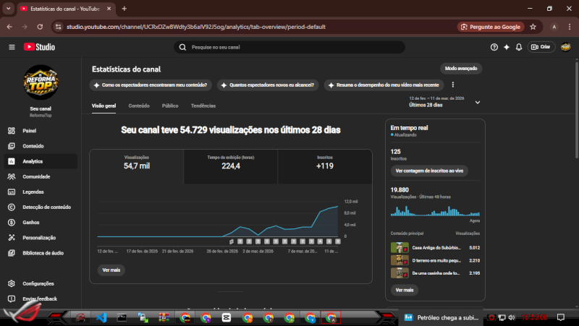The width and height of the screenshot is (579, 326).
Task: Open Ganhos in the sidebar
Action: click(31, 222)
